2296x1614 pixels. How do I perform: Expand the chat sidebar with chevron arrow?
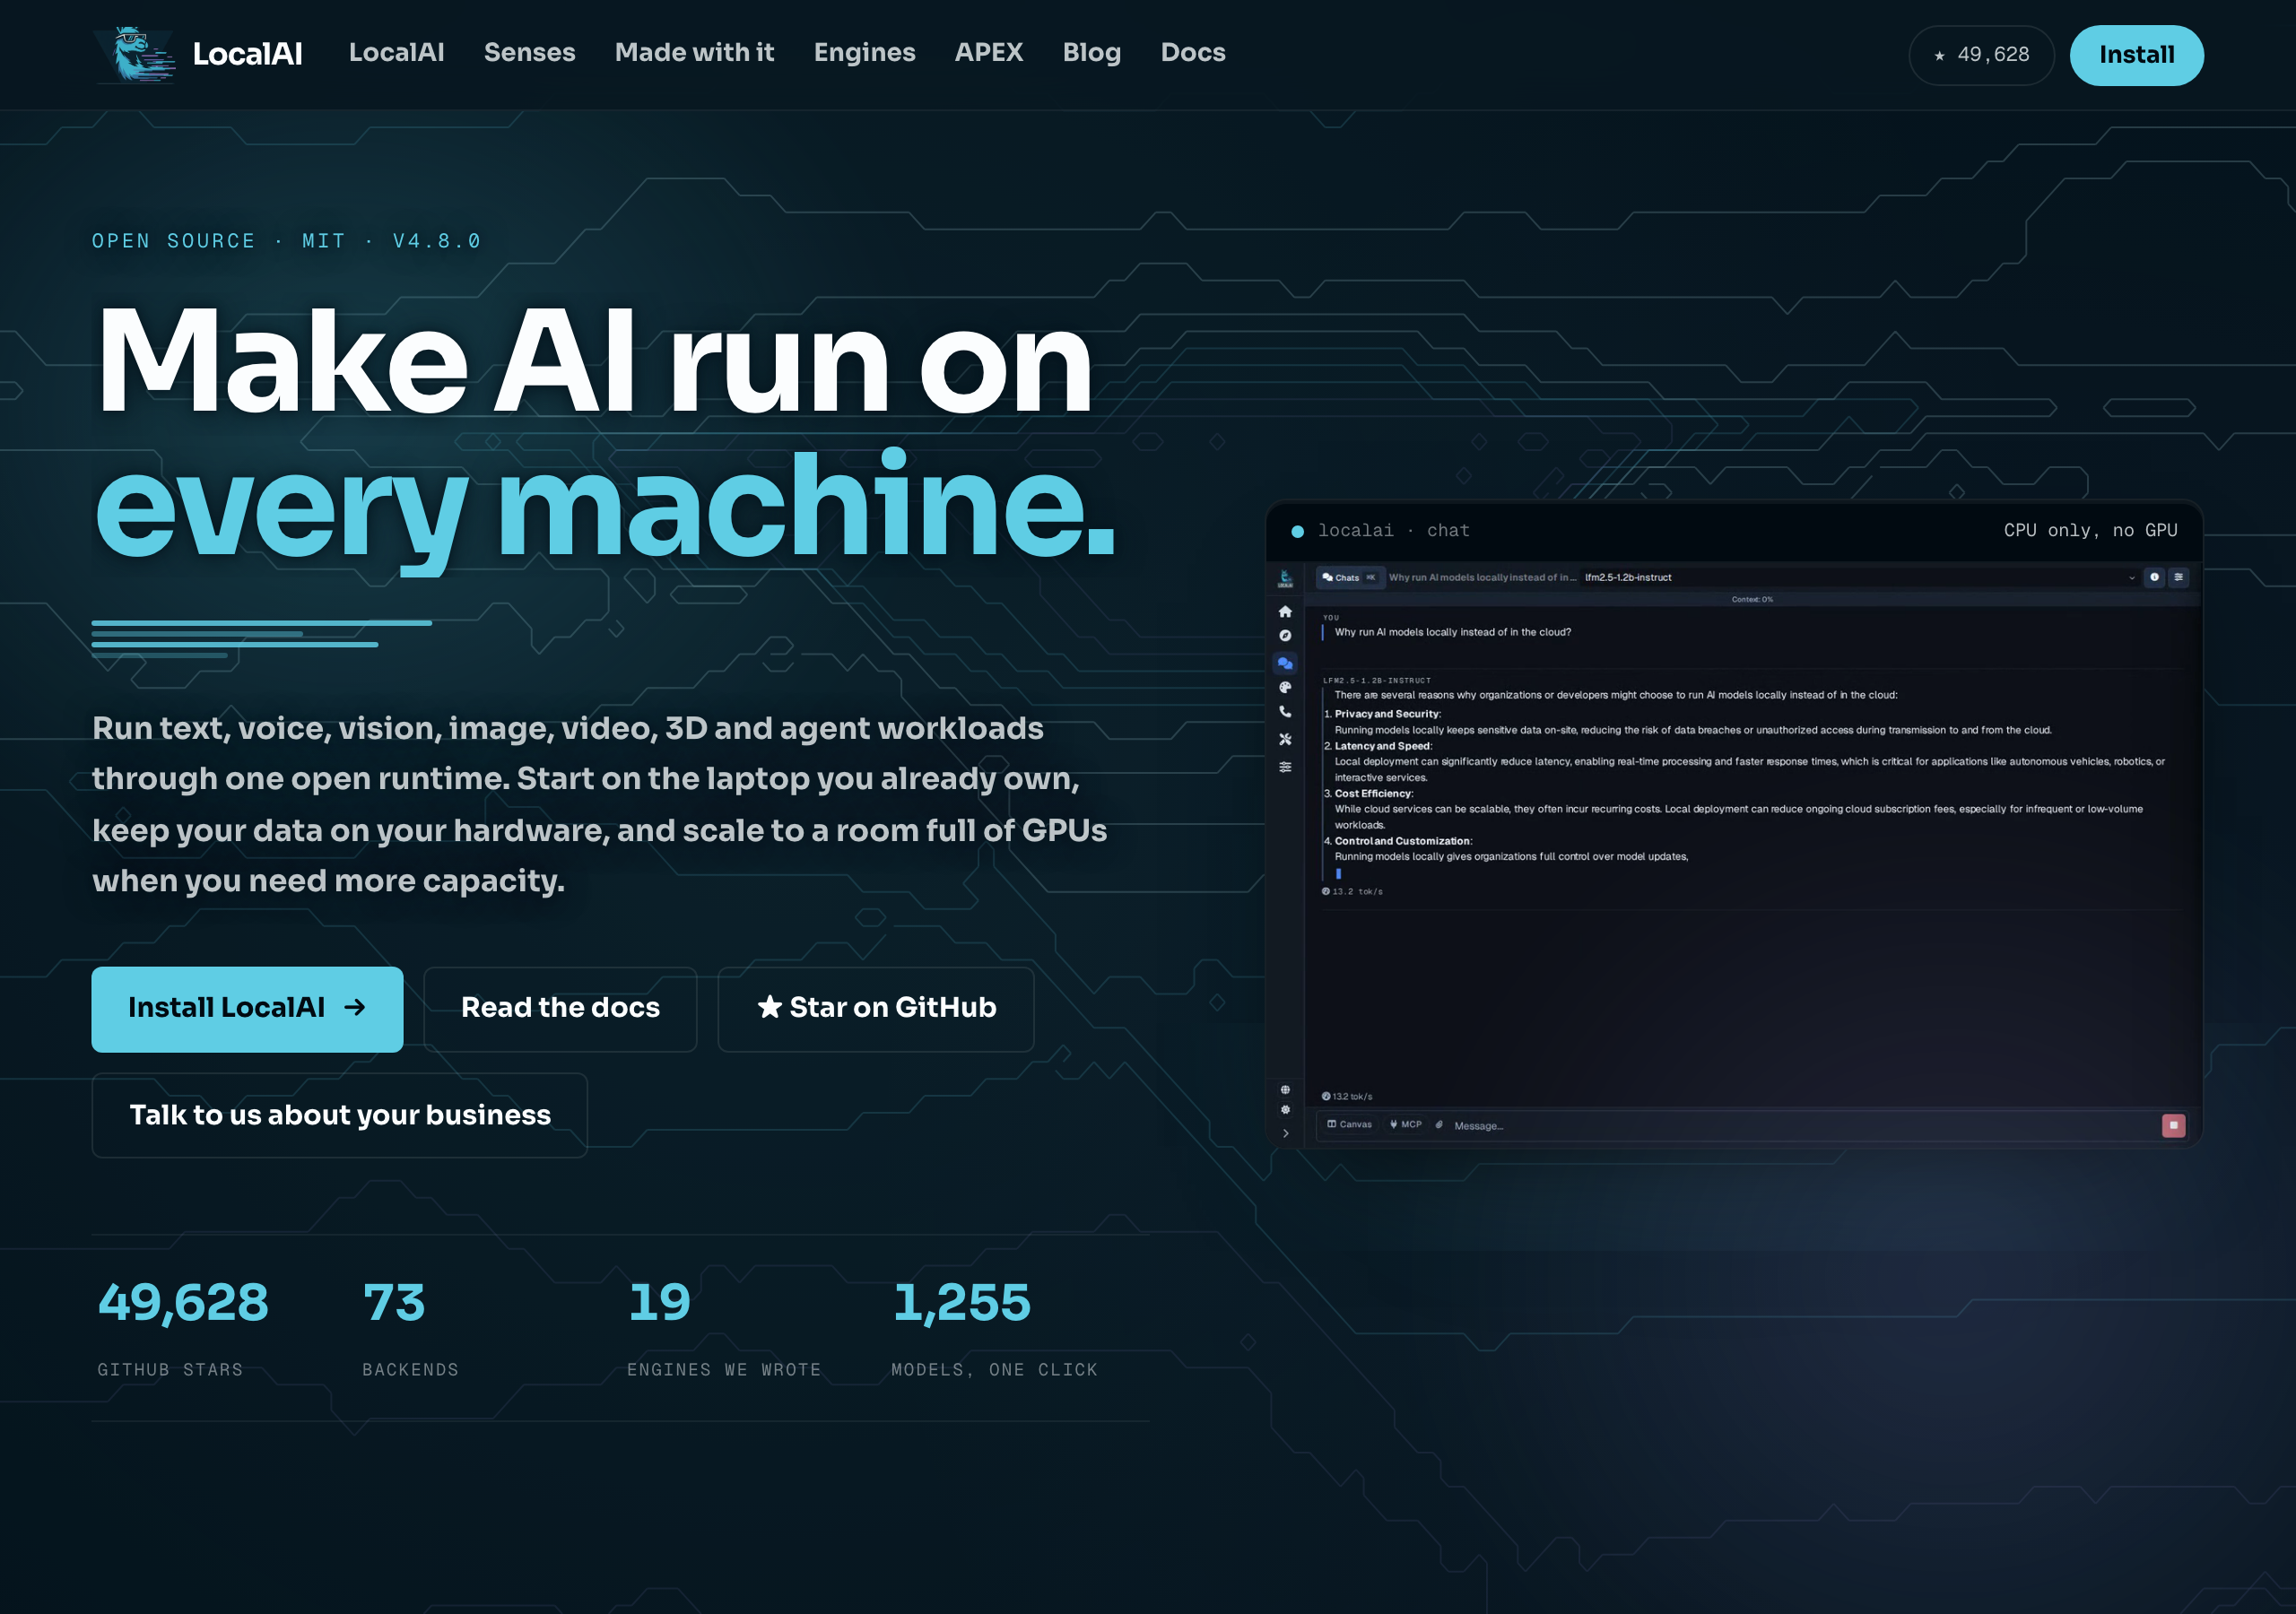click(1285, 1133)
